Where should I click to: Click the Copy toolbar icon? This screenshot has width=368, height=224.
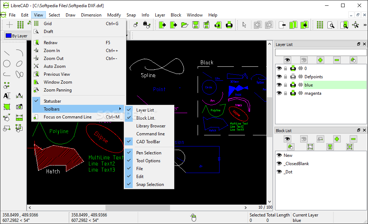(293, 25)
